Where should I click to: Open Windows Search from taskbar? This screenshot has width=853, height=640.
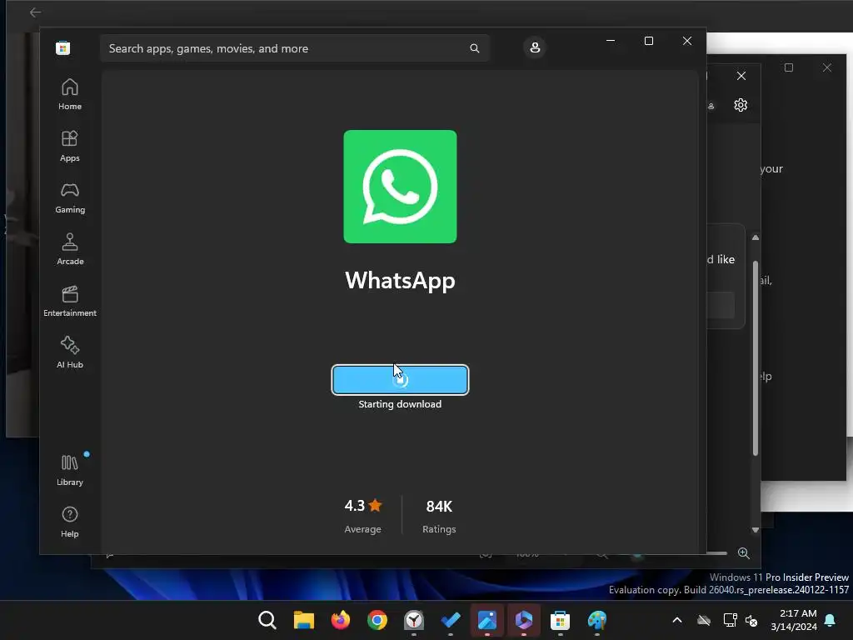[x=267, y=620]
